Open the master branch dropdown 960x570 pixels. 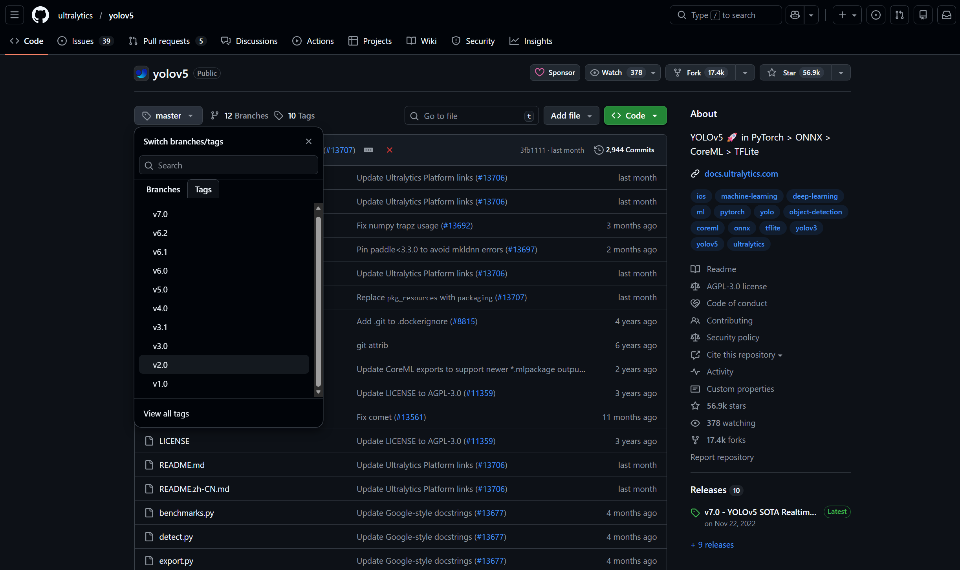tap(168, 116)
